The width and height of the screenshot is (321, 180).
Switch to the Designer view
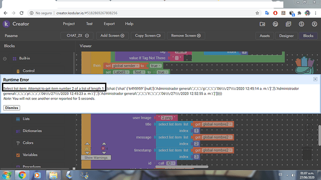click(287, 36)
